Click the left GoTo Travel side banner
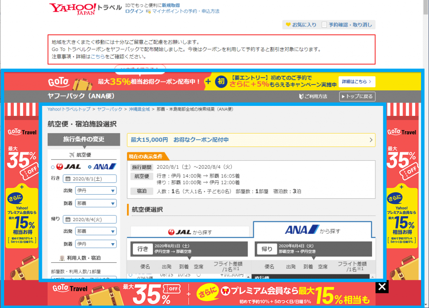The height and width of the screenshot is (308, 429). pos(22,191)
